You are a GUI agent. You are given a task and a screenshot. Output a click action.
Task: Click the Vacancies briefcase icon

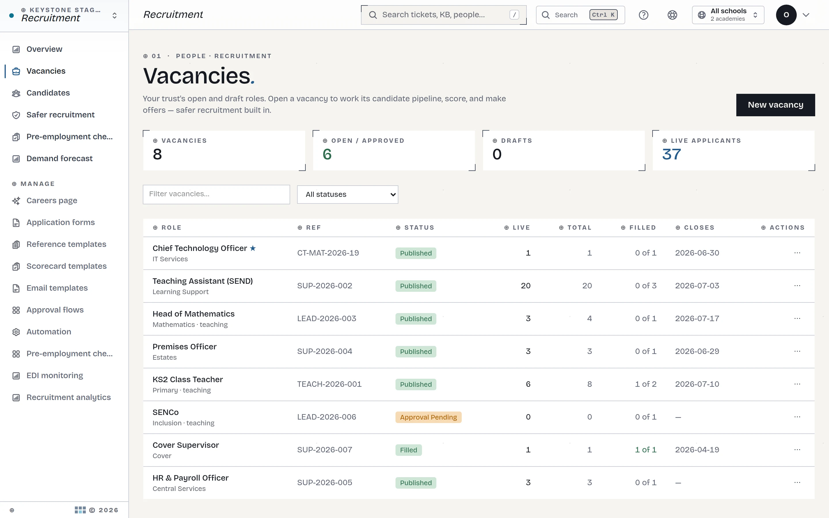[16, 72]
